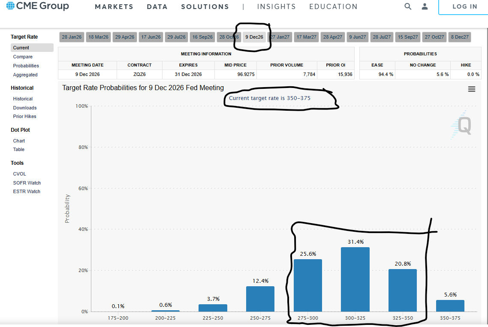
Task: Click the 200-225 rate bar
Action: (166, 311)
